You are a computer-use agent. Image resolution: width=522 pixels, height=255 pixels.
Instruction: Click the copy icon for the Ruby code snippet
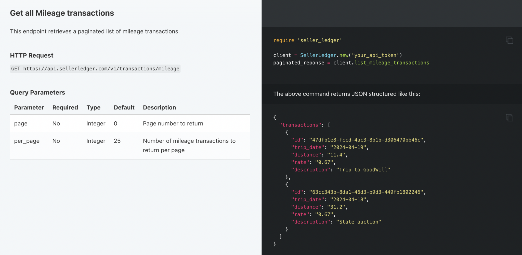[x=509, y=40]
